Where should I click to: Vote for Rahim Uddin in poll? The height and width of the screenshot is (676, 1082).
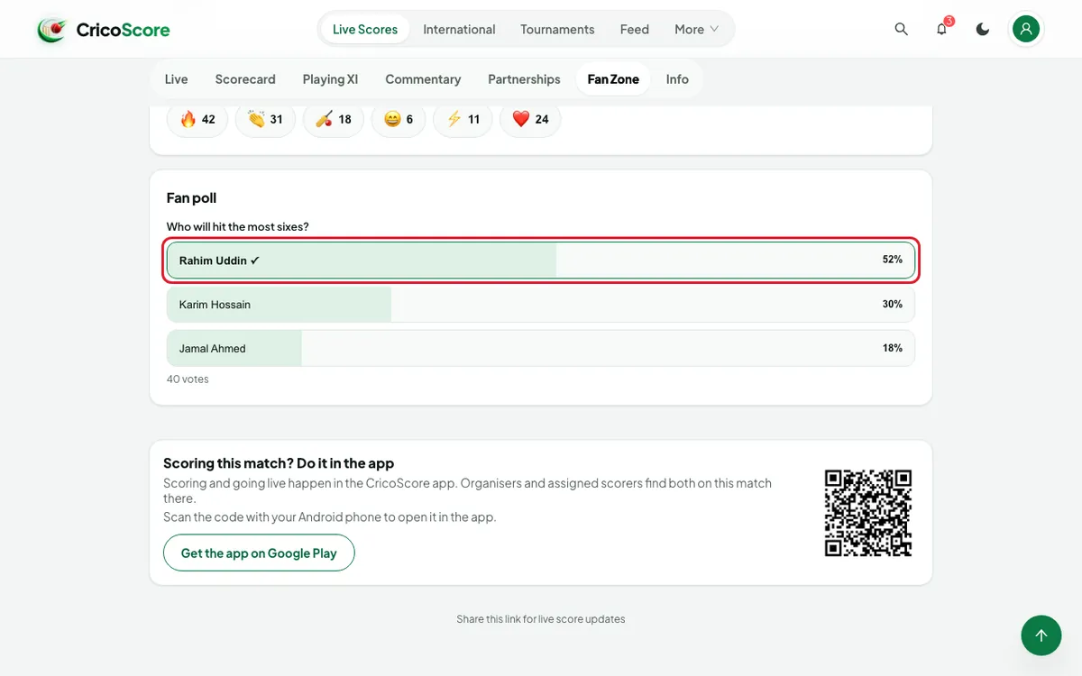[541, 260]
